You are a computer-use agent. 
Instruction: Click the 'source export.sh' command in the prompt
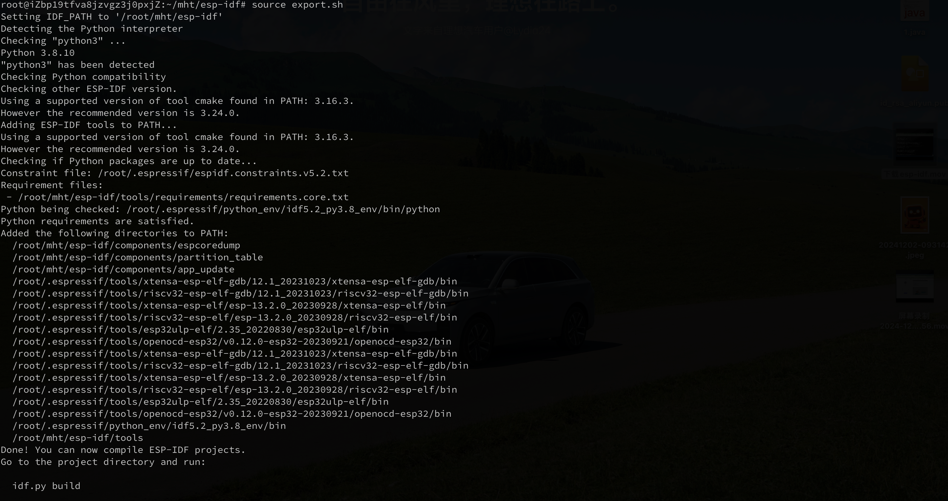pos(297,5)
